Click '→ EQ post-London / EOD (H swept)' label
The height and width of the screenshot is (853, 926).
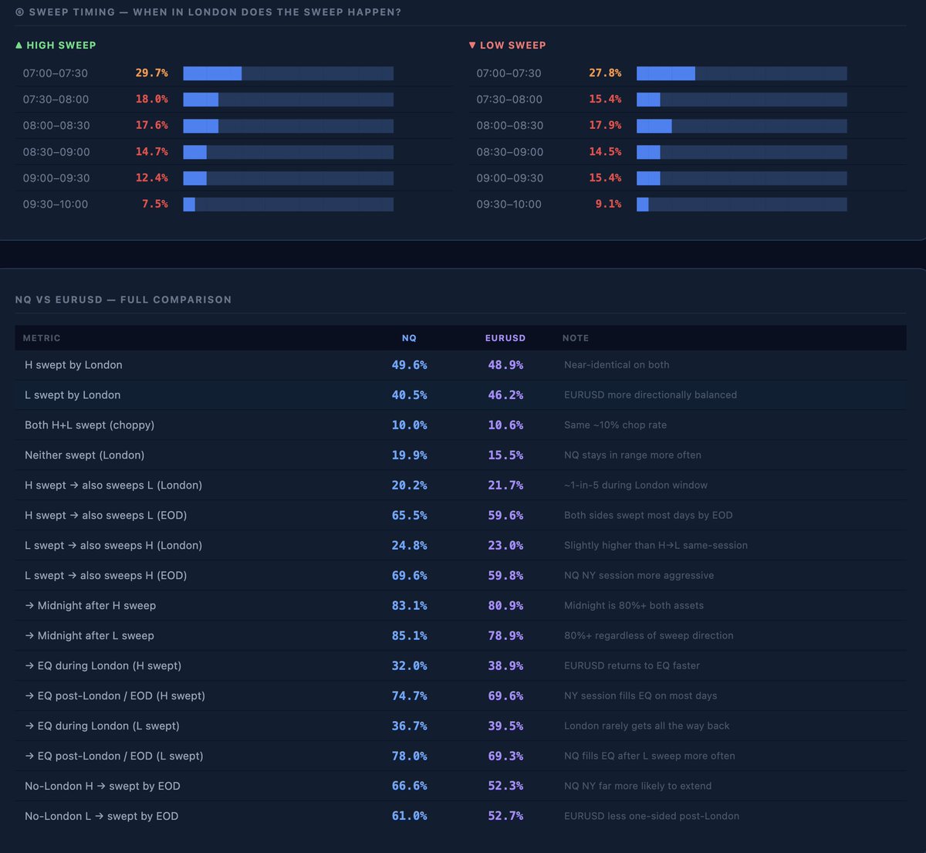click(115, 696)
